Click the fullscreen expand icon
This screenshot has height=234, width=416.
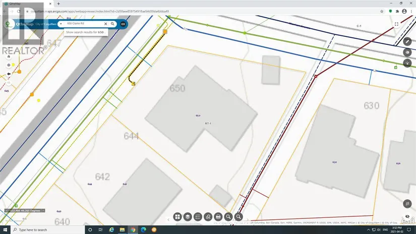click(x=396, y=24)
